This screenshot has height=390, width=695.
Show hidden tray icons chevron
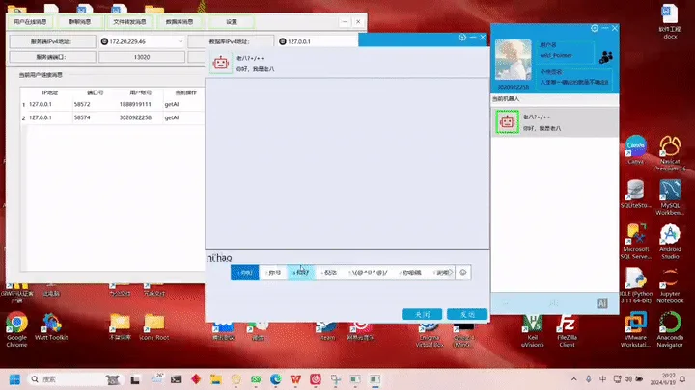pos(574,379)
